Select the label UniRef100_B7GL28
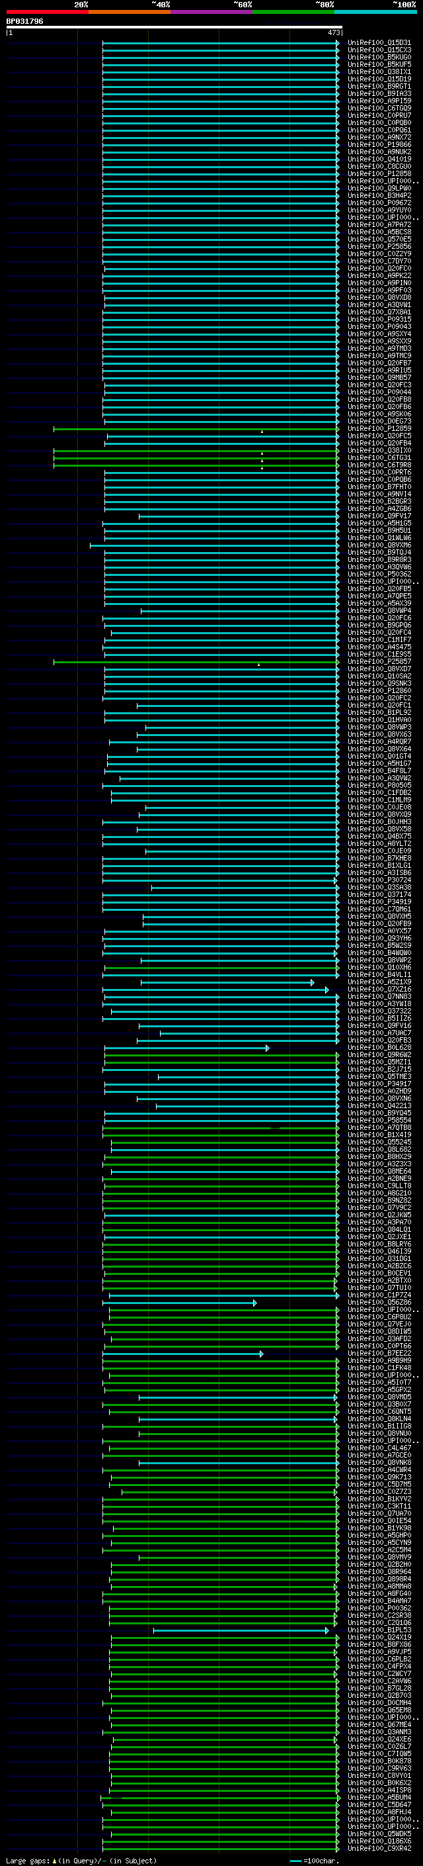Screen dimensions: 423x1866 [379, 1689]
